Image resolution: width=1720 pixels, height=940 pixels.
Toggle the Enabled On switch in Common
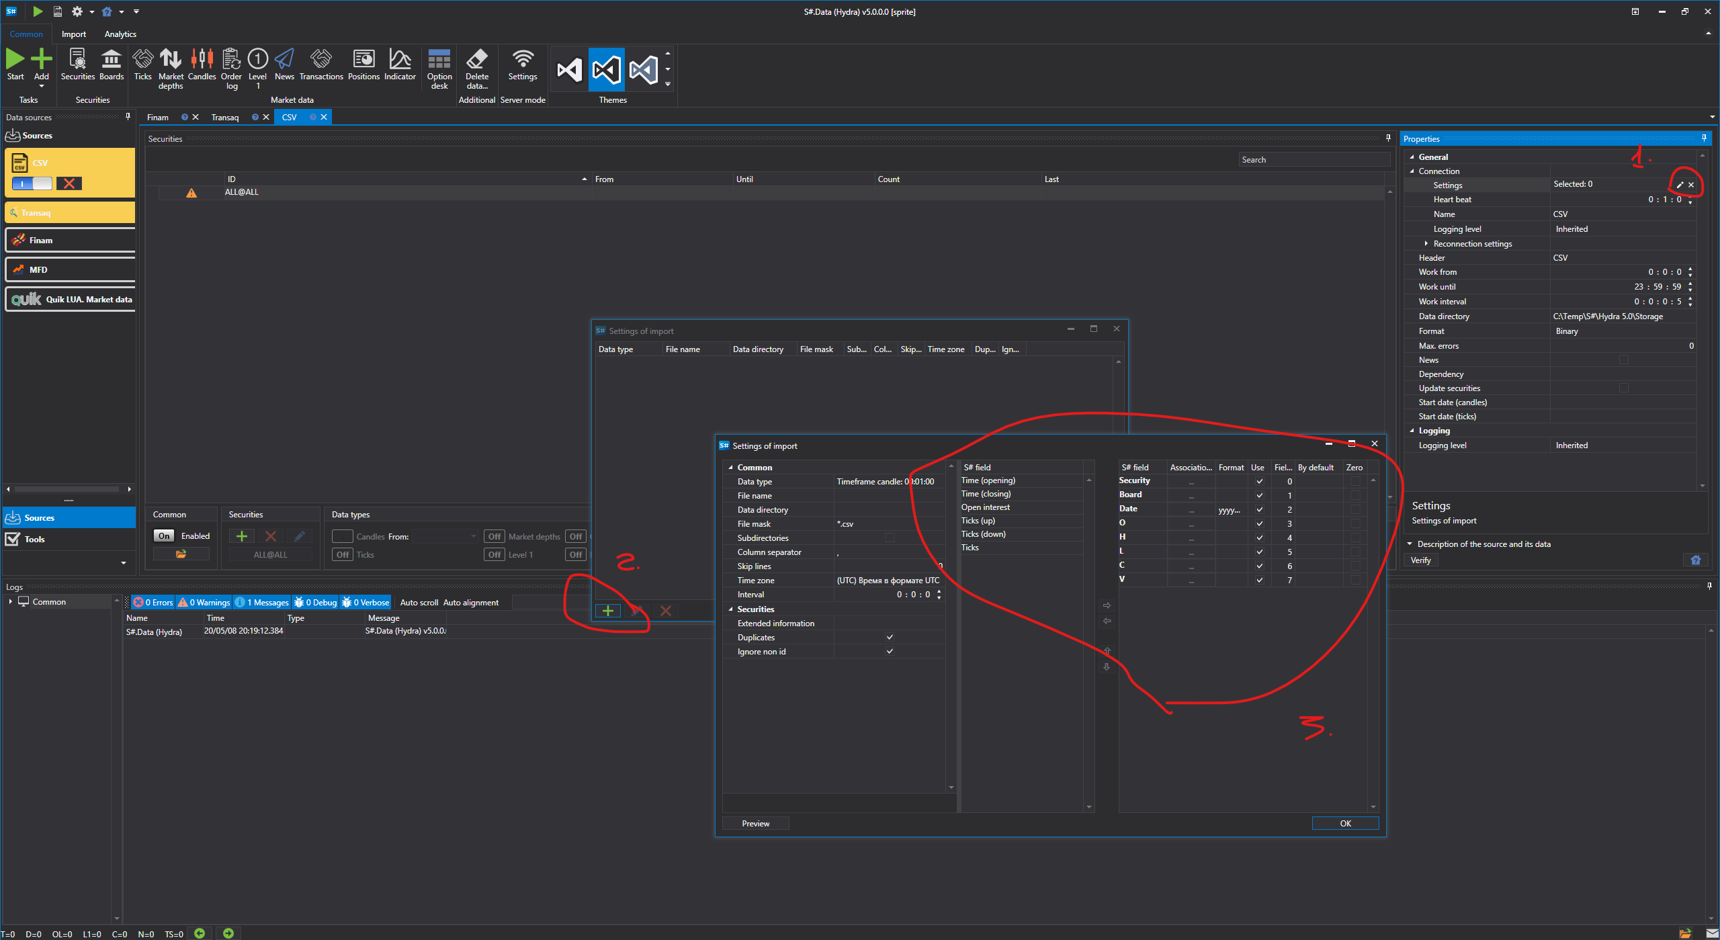click(164, 536)
